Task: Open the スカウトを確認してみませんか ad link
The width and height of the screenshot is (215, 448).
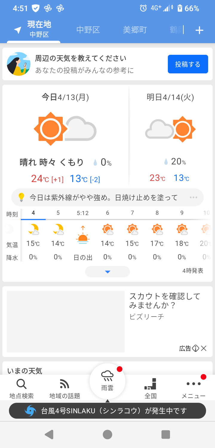Action: pos(165,301)
